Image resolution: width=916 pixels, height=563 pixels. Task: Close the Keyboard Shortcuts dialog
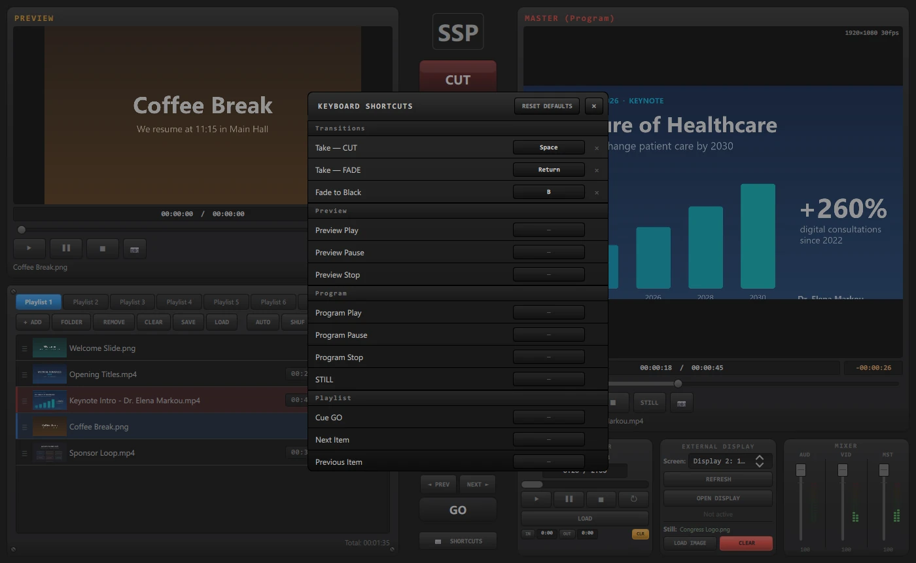click(x=593, y=106)
